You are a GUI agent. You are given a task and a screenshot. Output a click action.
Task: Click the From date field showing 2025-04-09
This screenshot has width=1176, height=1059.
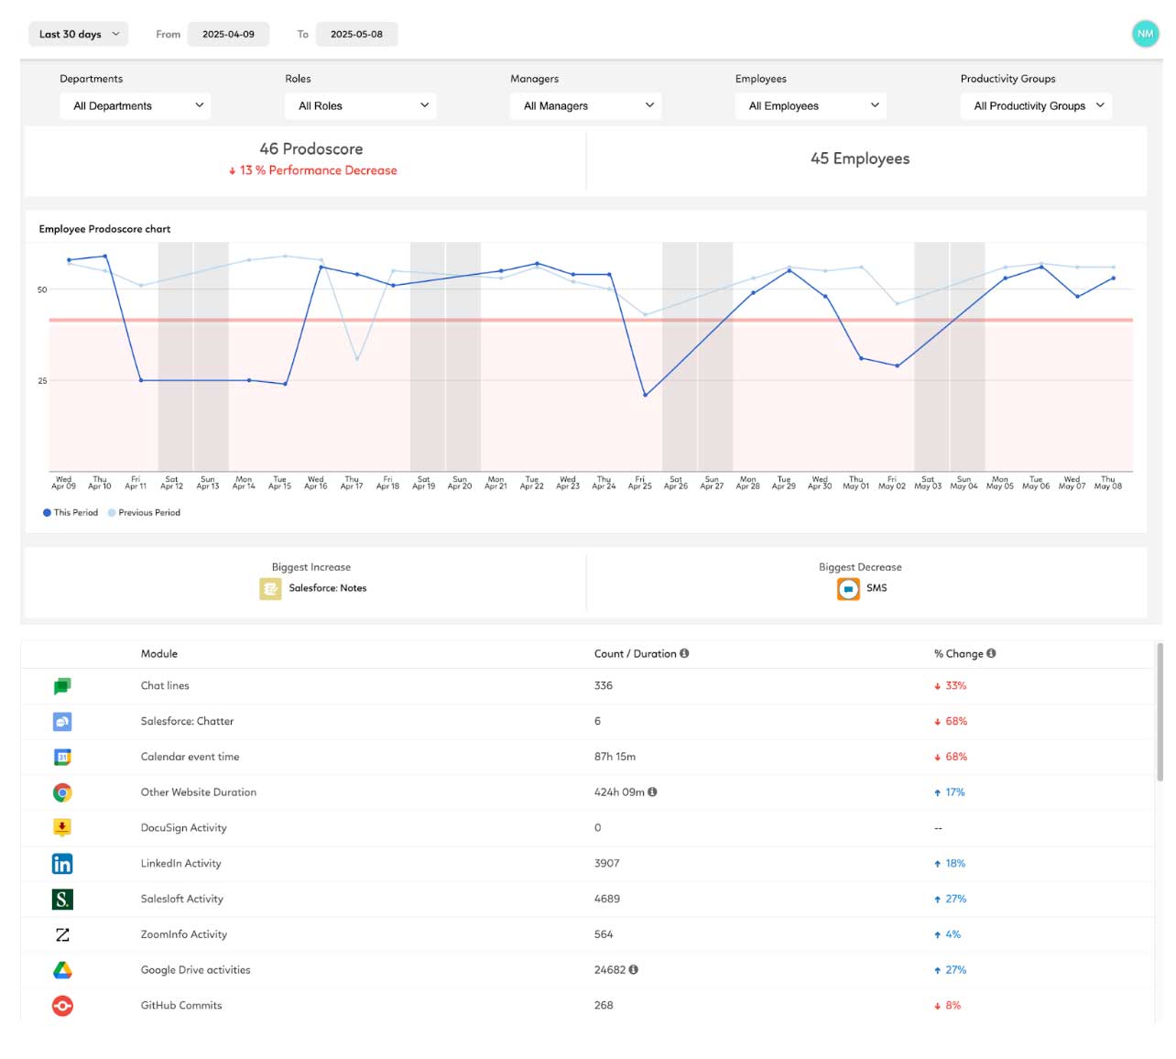[x=228, y=34]
